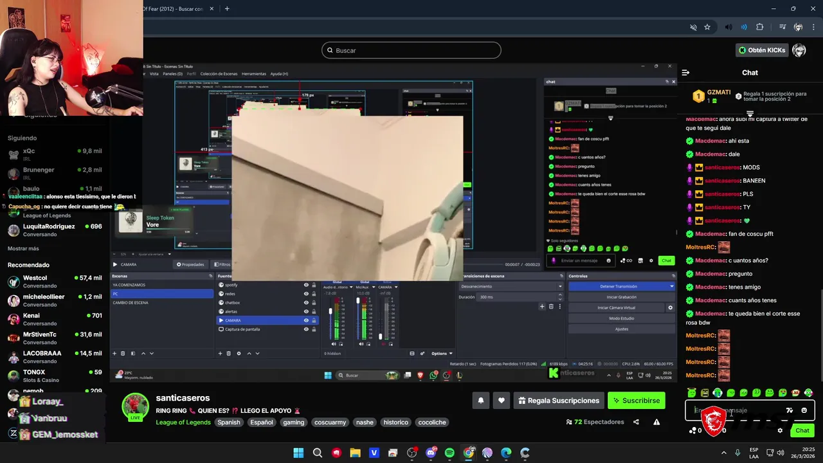This screenshot has height=463, width=823.
Task: Share the stream via the share icon
Action: tap(636, 422)
